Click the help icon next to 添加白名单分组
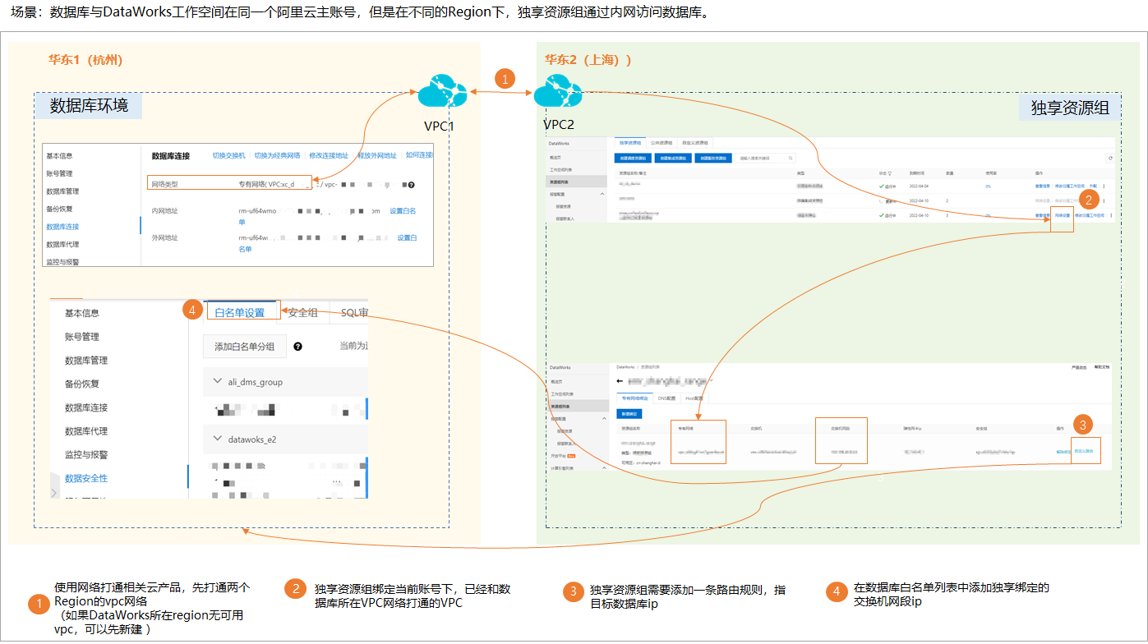The height and width of the screenshot is (644, 1148). pos(297,347)
